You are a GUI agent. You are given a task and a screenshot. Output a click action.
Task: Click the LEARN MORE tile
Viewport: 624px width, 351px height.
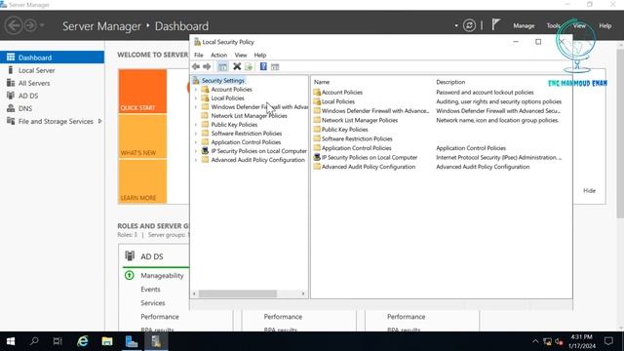point(142,181)
